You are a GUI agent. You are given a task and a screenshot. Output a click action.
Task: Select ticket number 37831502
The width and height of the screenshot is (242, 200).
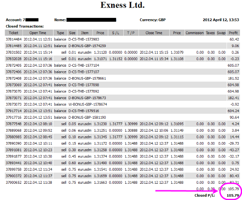[13, 52]
